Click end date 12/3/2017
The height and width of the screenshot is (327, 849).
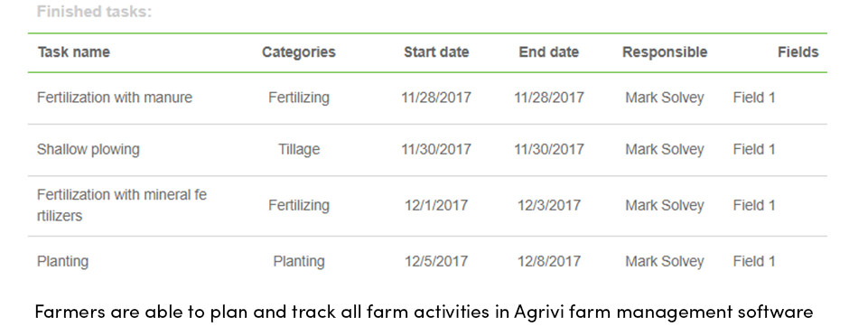pyautogui.click(x=549, y=205)
